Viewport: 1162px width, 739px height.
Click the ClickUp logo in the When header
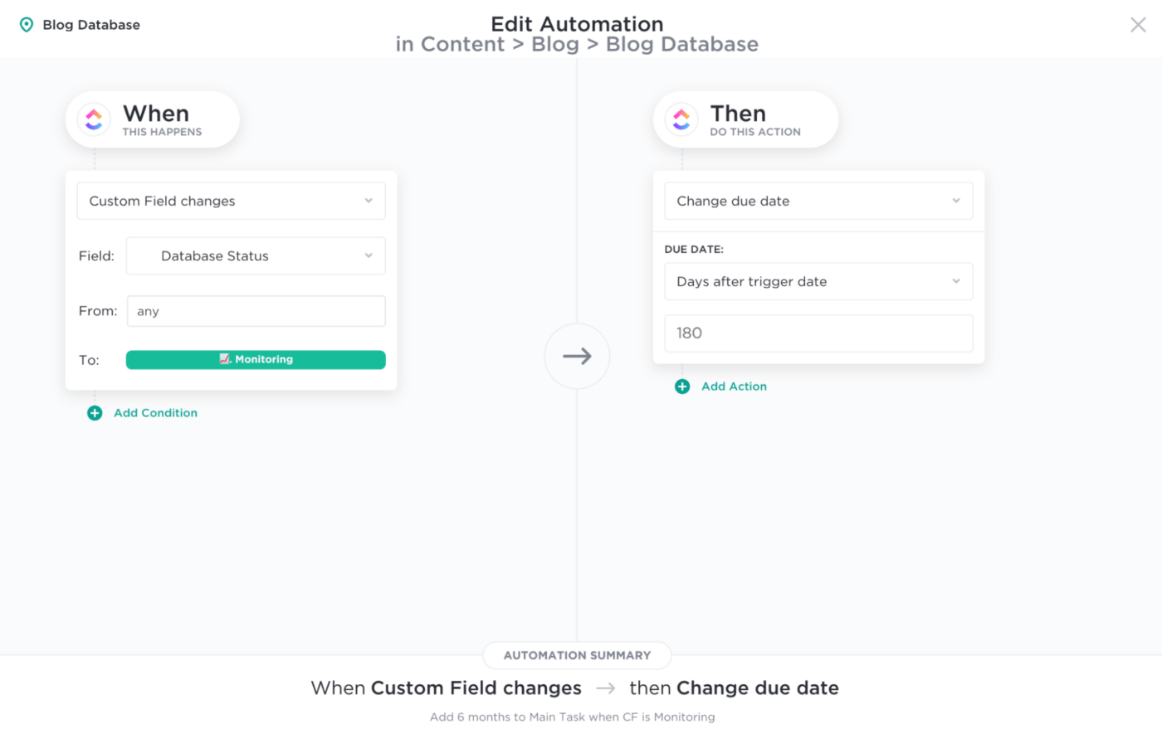[x=94, y=119]
